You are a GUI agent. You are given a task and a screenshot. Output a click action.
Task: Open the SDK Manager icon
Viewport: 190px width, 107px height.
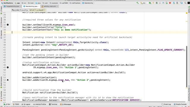[x=177, y=3]
